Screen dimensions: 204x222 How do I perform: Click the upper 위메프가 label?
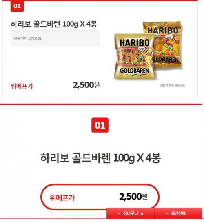pos(22,86)
